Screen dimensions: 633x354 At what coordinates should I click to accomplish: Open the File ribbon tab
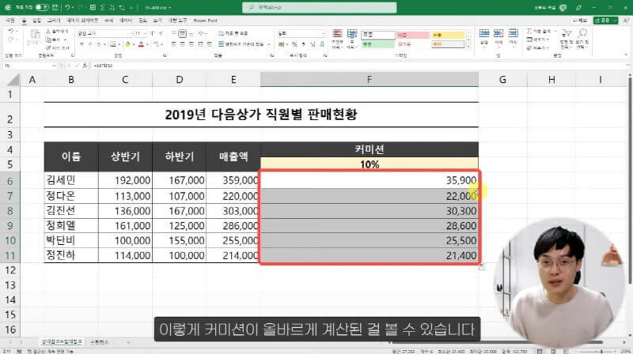(10, 21)
